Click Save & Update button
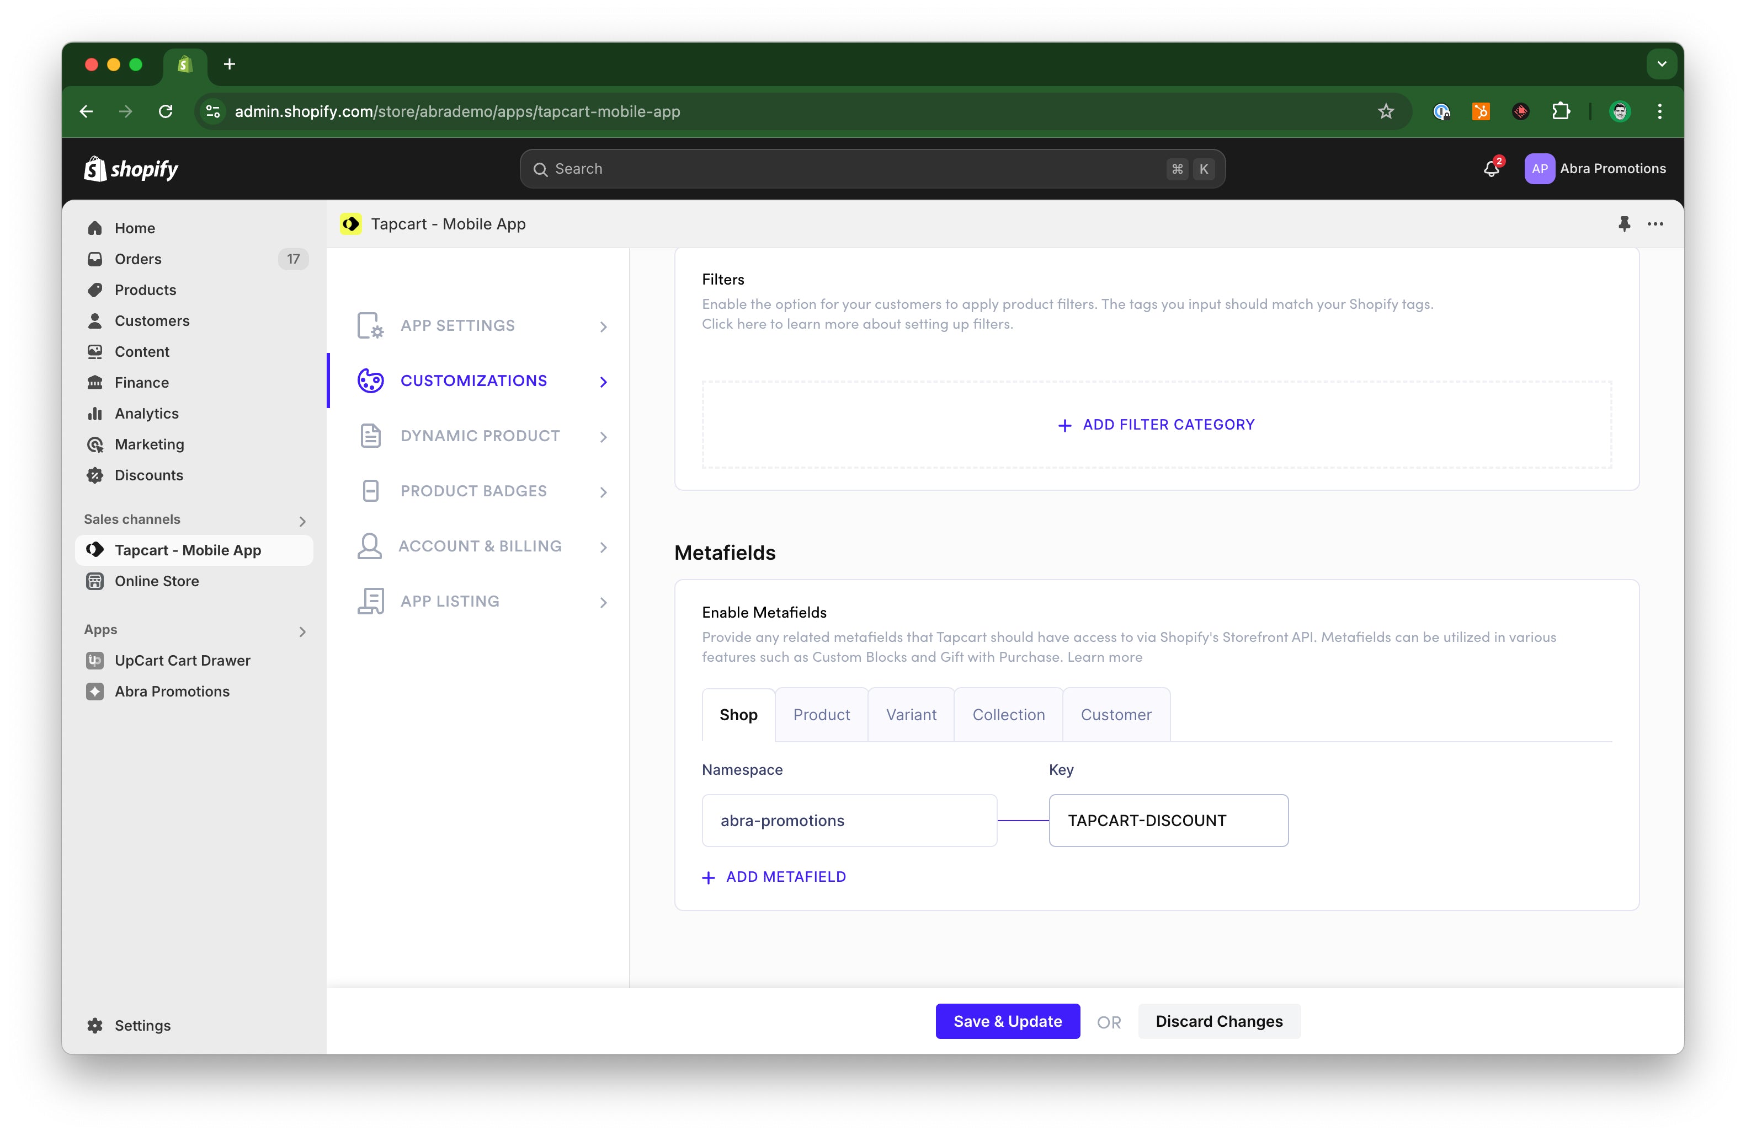The height and width of the screenshot is (1136, 1746). 1007,1021
